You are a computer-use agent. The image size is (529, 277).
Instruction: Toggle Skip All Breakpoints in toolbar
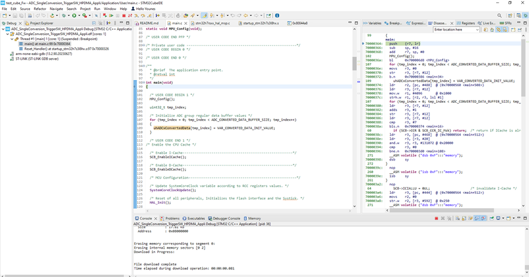pyautogui.click(x=97, y=16)
